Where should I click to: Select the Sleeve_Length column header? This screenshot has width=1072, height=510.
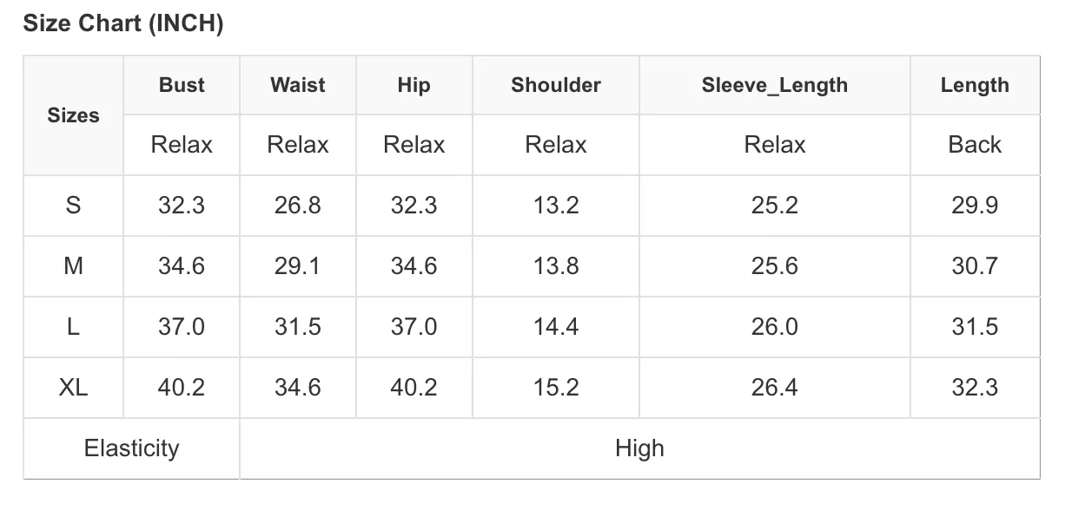(775, 85)
